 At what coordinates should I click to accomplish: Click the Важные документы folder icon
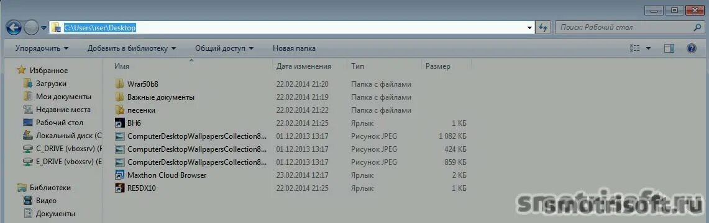coord(119,97)
